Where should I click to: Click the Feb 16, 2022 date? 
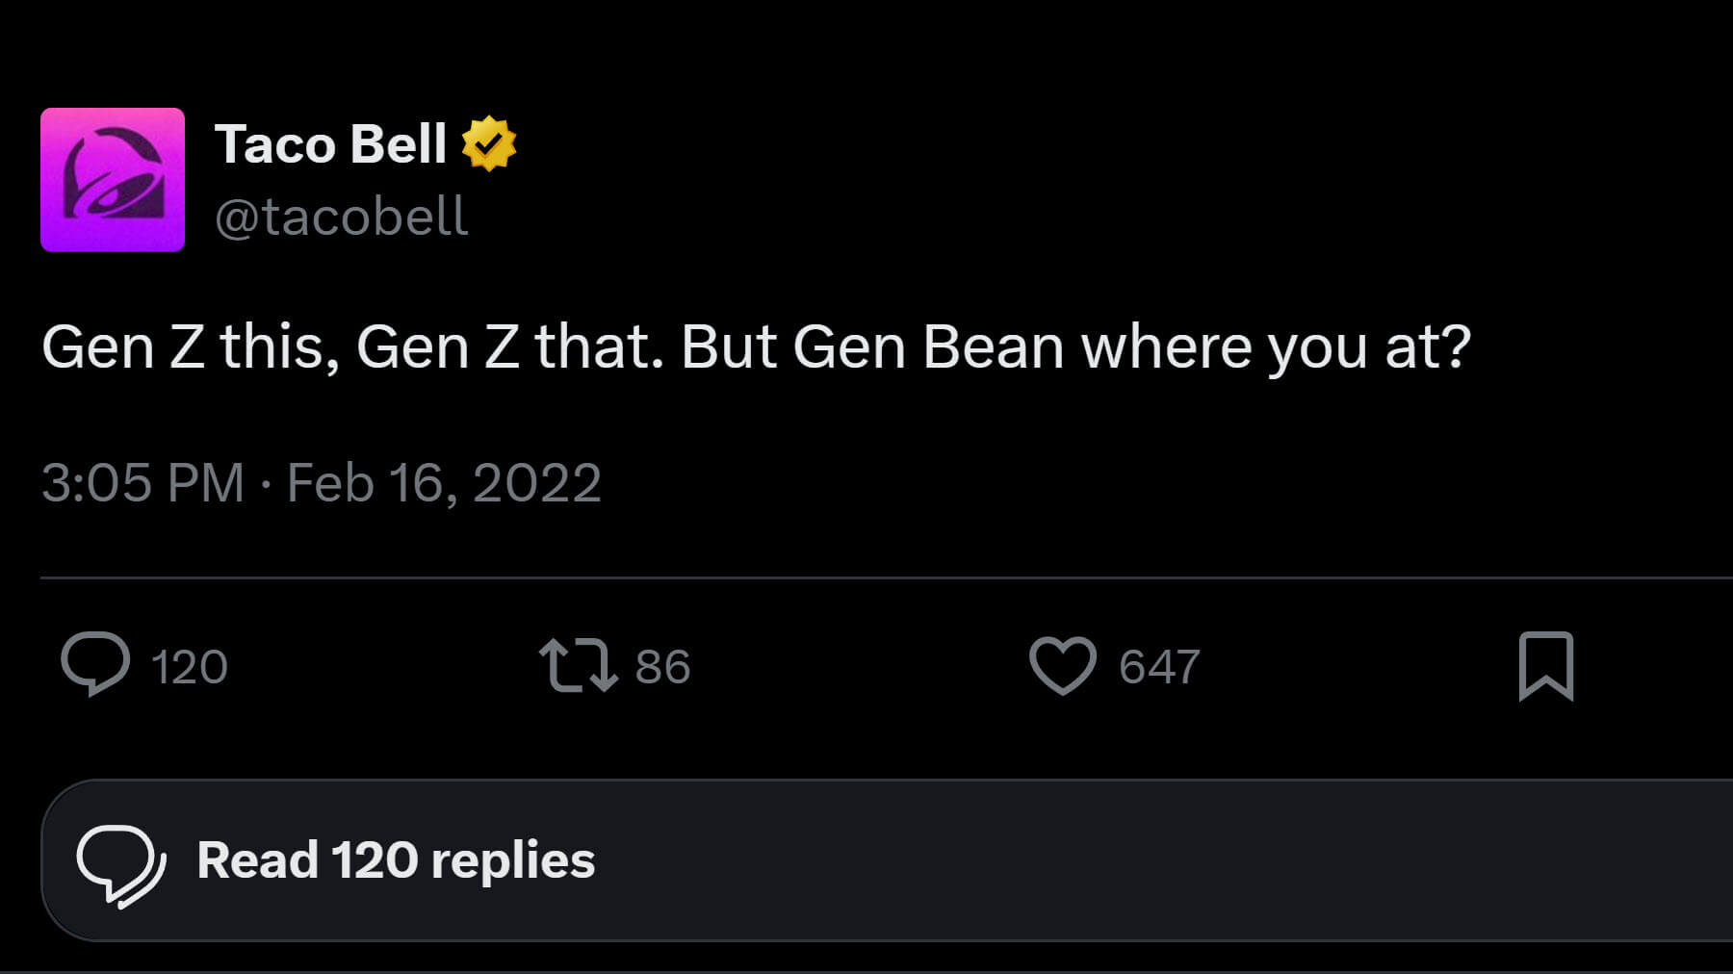[444, 482]
